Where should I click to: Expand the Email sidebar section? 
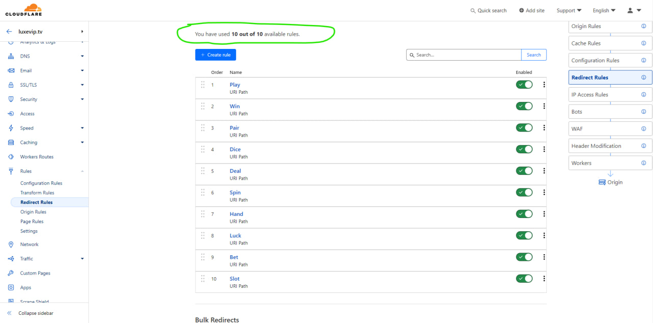(x=82, y=71)
